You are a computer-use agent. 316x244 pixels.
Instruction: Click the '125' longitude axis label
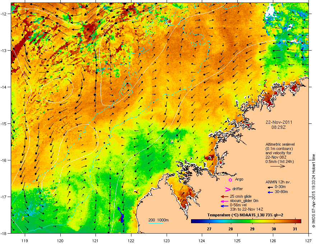point(237,240)
